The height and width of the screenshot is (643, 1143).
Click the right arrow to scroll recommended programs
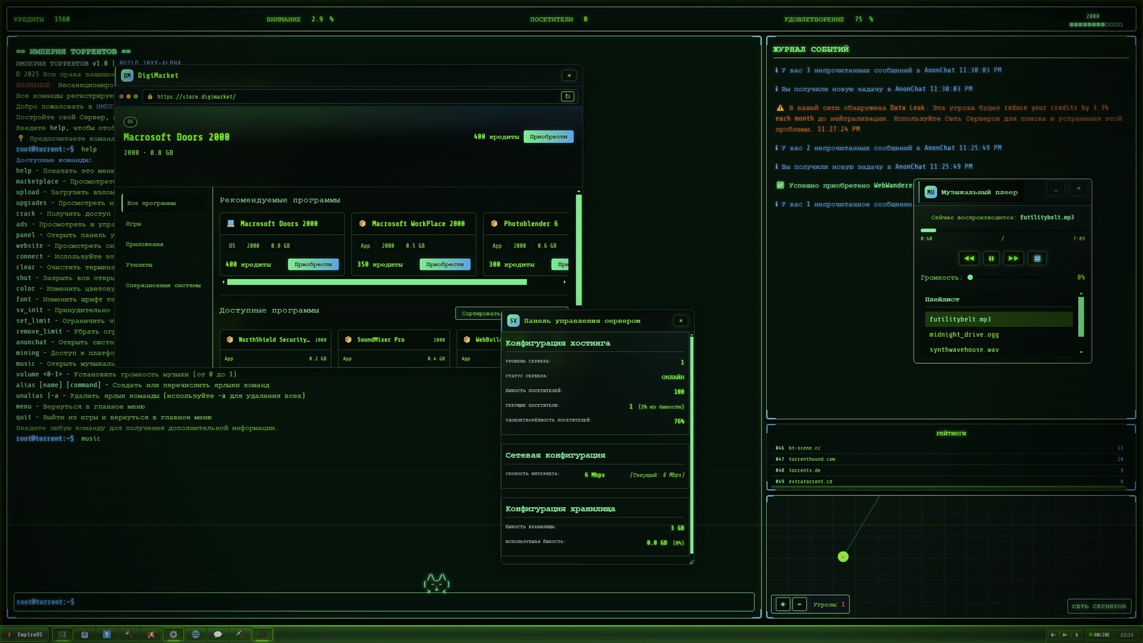pyautogui.click(x=564, y=282)
